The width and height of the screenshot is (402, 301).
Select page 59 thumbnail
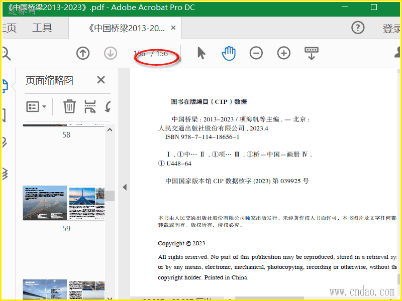click(64, 203)
